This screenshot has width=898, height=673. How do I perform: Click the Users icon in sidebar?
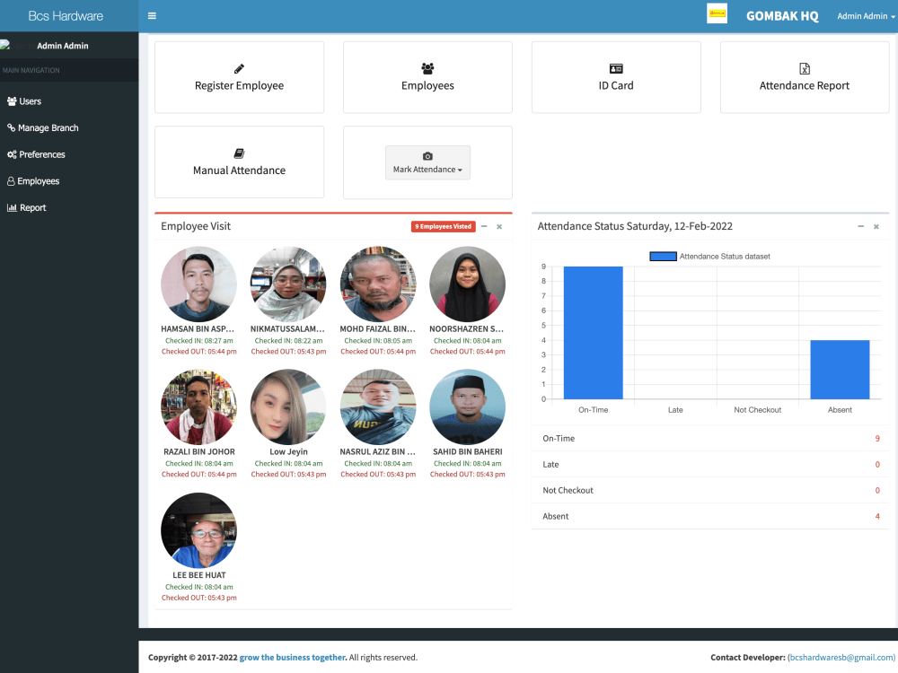point(12,101)
